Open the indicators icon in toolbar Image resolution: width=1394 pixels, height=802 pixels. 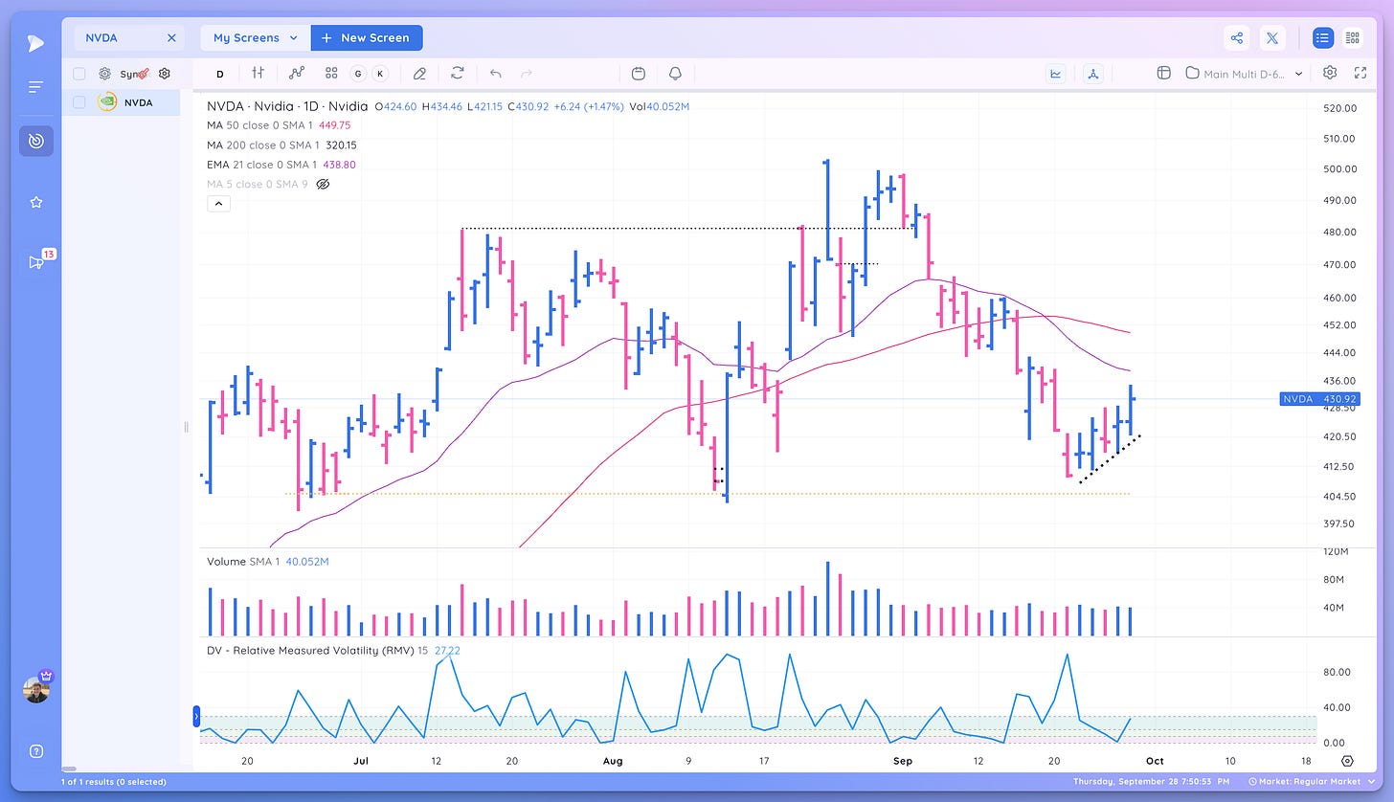click(297, 73)
